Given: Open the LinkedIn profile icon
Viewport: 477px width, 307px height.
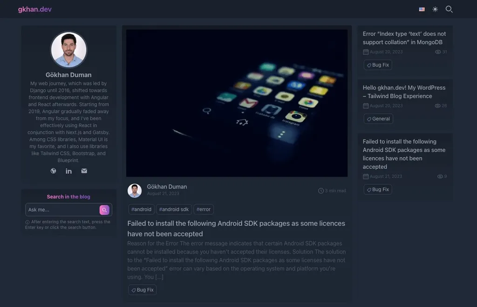Looking at the screenshot, I should coord(69,171).
